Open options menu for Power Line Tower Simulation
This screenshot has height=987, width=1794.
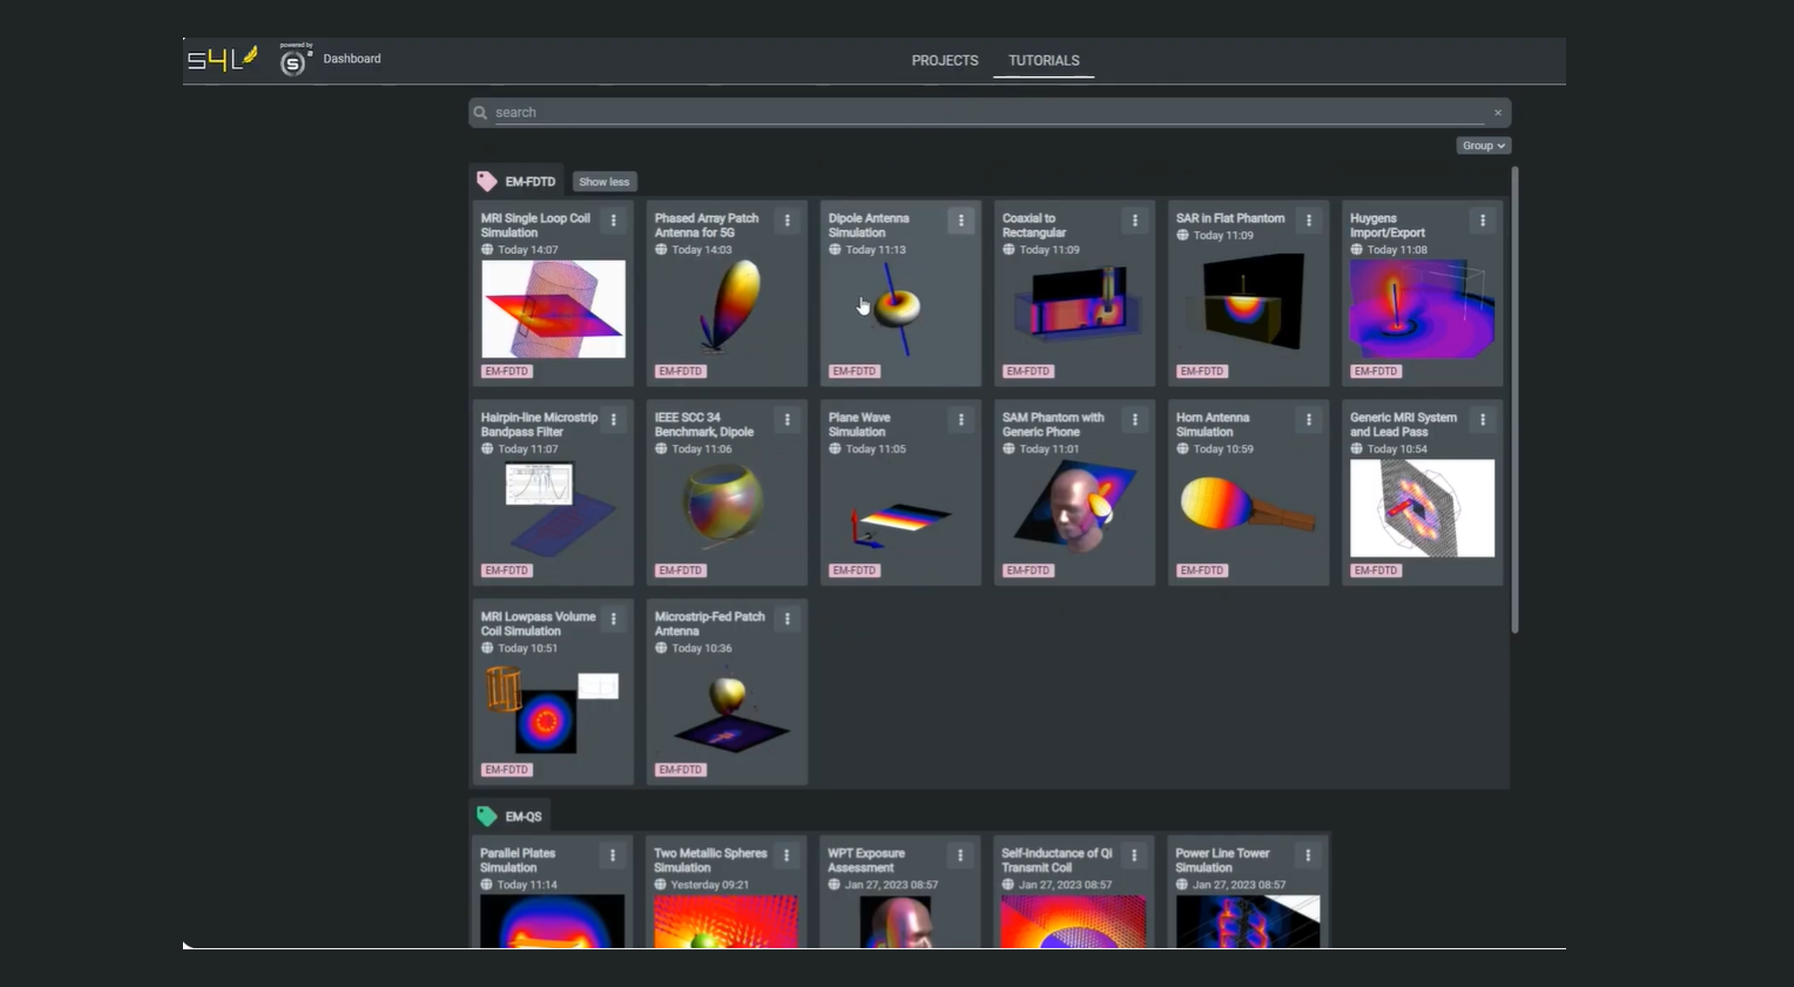(1308, 855)
